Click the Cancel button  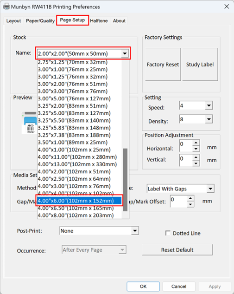[179, 286]
